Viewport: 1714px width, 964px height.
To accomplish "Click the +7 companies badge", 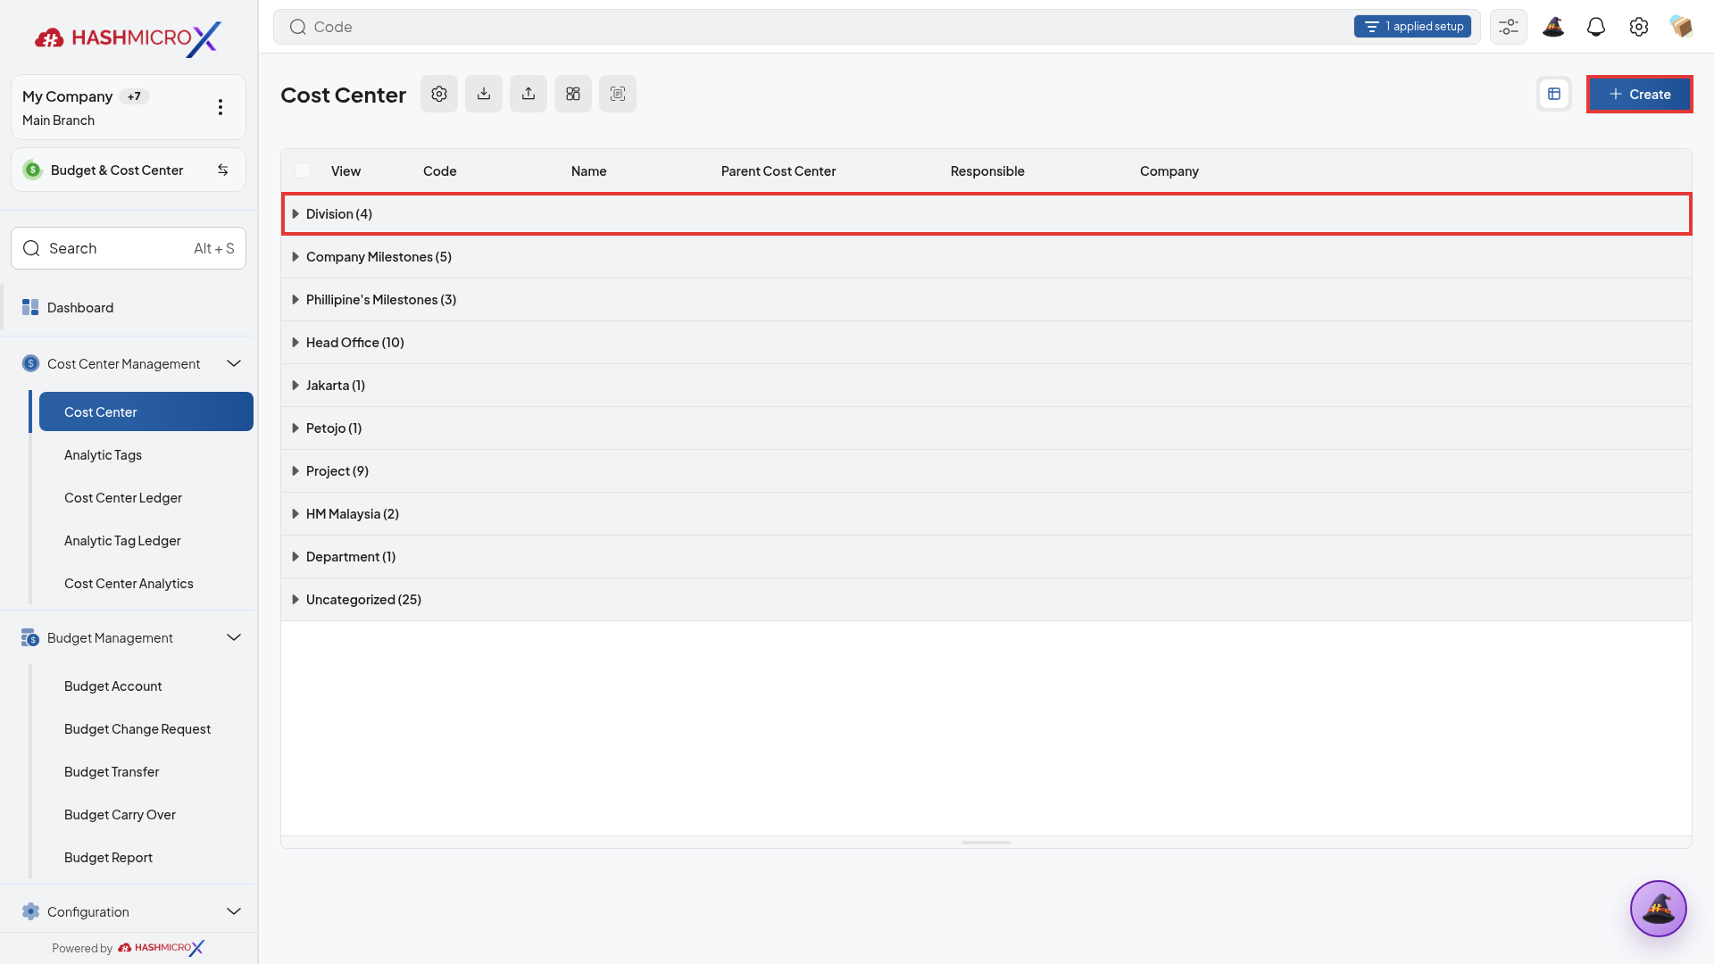I will [134, 96].
